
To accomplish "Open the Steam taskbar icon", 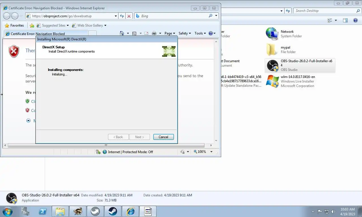I will coord(113,211).
